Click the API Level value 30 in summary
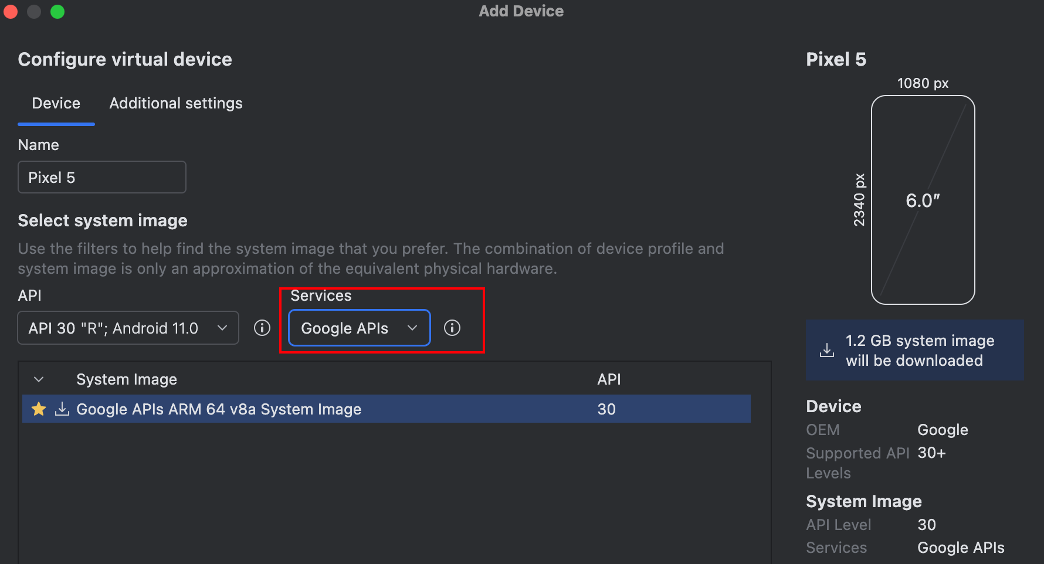This screenshot has height=564, width=1044. pyautogui.click(x=927, y=525)
